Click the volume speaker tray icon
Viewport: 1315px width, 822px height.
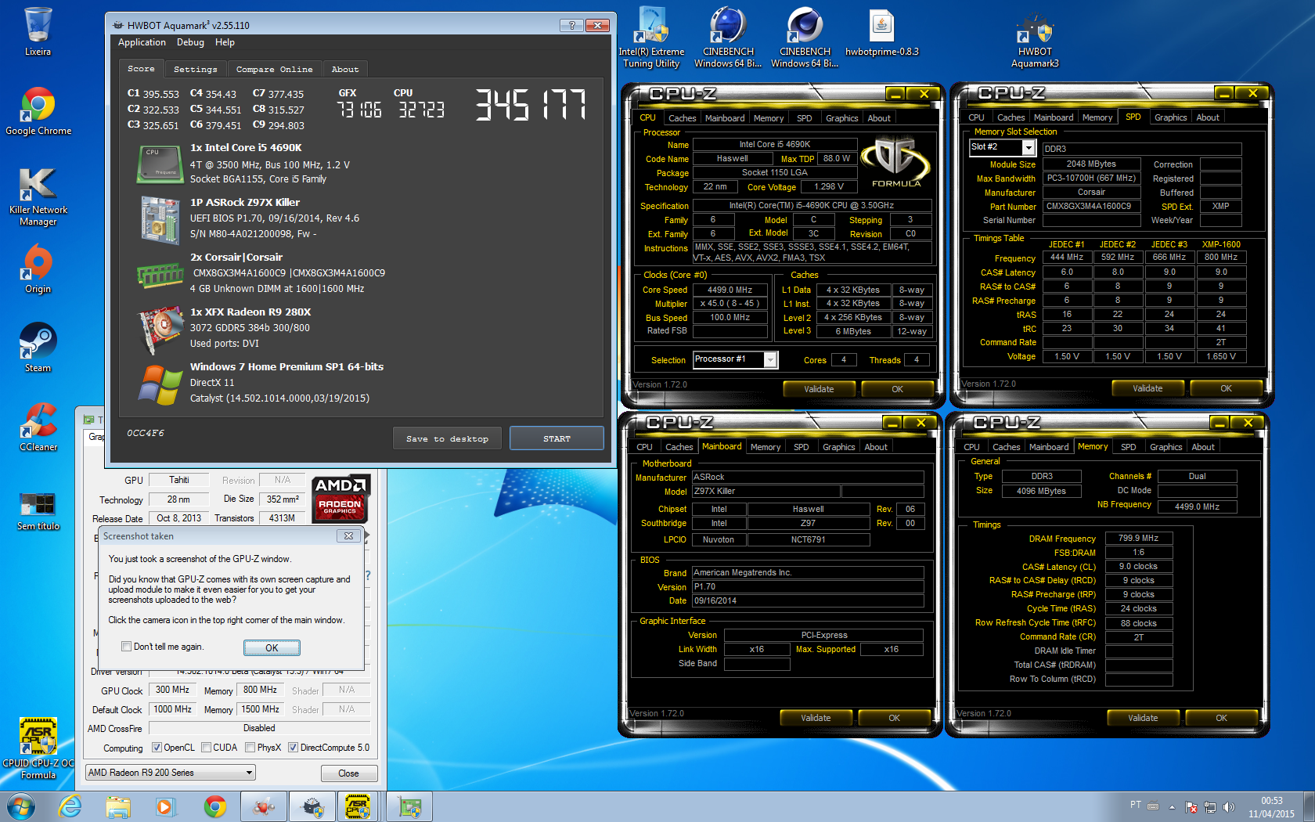pyautogui.click(x=1229, y=806)
